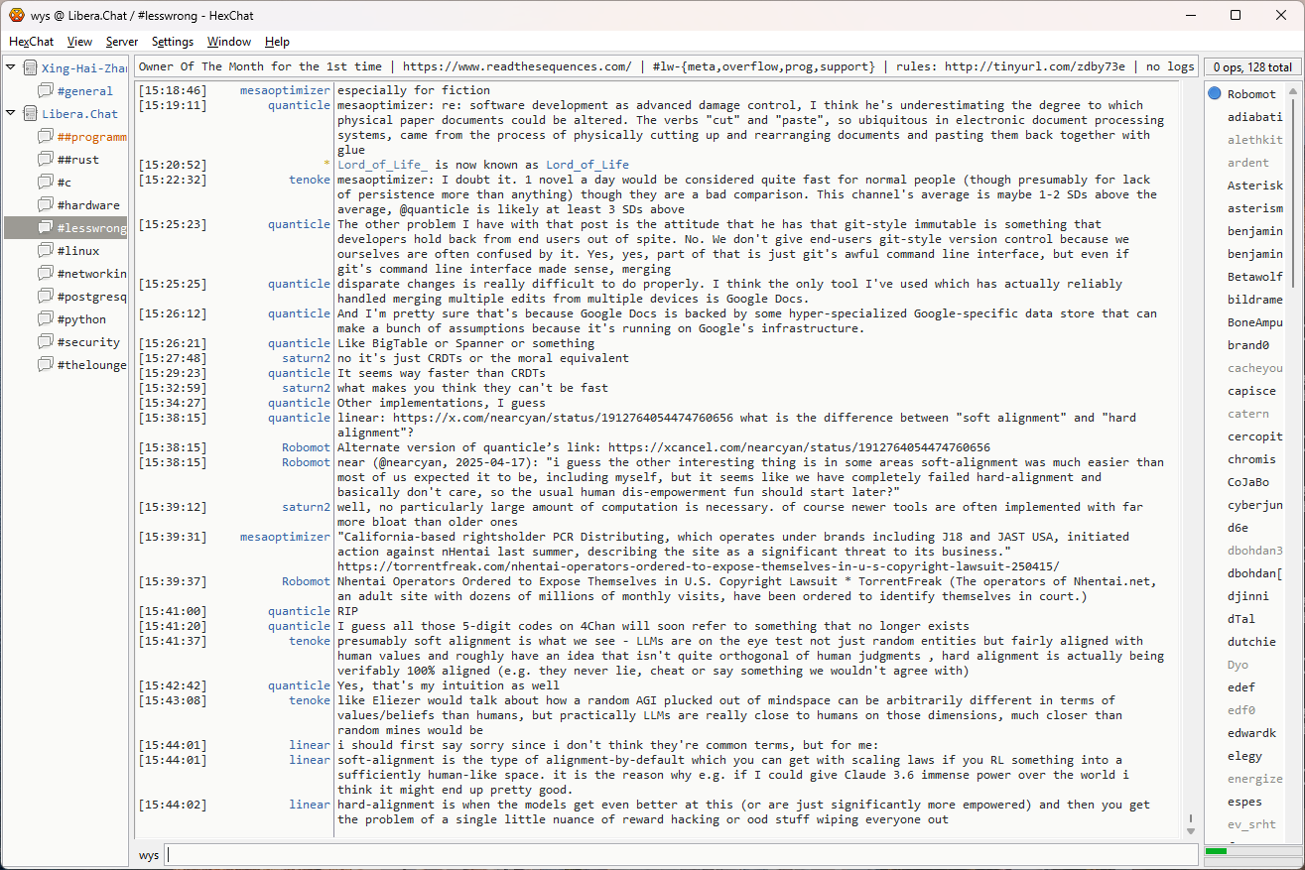Focus the message input box

click(681, 855)
